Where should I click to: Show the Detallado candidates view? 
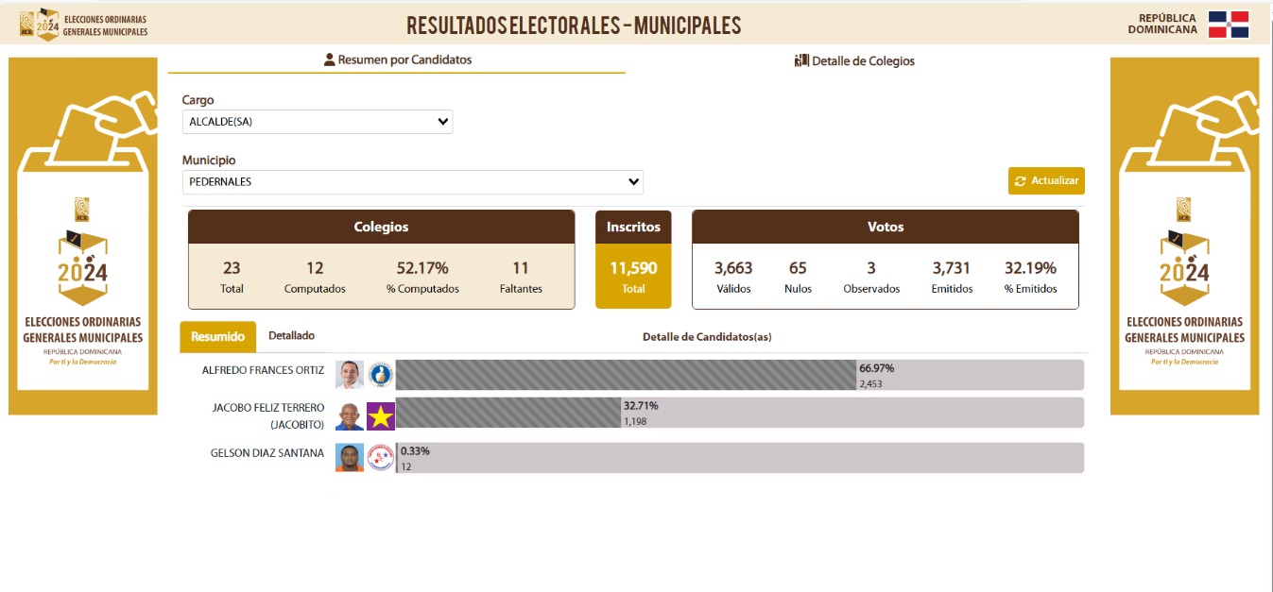[291, 335]
